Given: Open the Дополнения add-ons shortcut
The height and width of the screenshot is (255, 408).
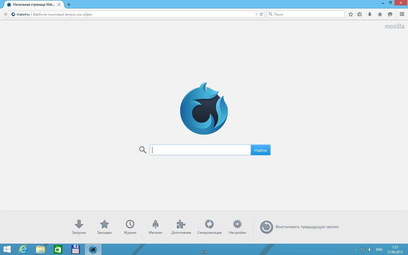Looking at the screenshot, I should (181, 227).
